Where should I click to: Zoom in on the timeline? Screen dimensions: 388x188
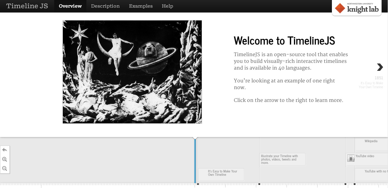point(5,159)
